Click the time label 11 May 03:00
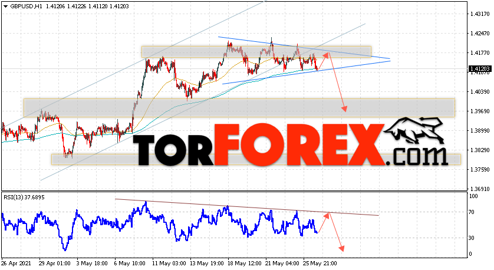 [168, 263]
